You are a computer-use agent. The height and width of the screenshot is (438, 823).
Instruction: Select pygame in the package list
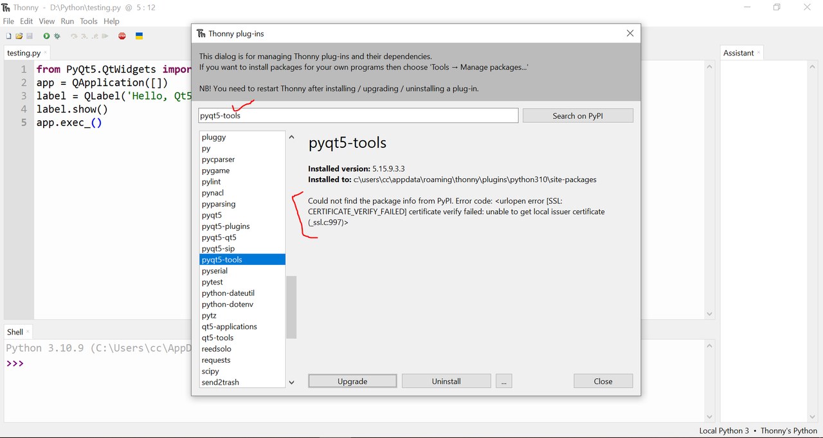[242, 170]
